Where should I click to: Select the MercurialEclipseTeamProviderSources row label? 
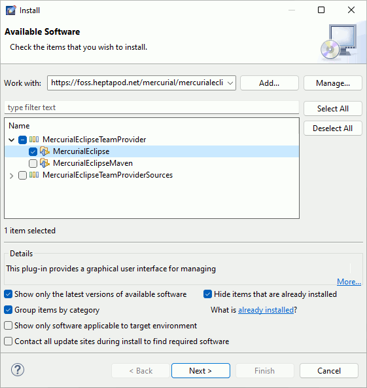point(108,175)
